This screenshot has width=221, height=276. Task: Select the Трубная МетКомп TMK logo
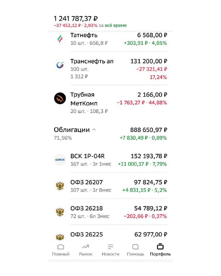click(x=60, y=98)
